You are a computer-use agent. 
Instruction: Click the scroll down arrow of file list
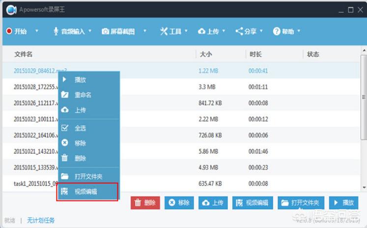tap(364, 188)
